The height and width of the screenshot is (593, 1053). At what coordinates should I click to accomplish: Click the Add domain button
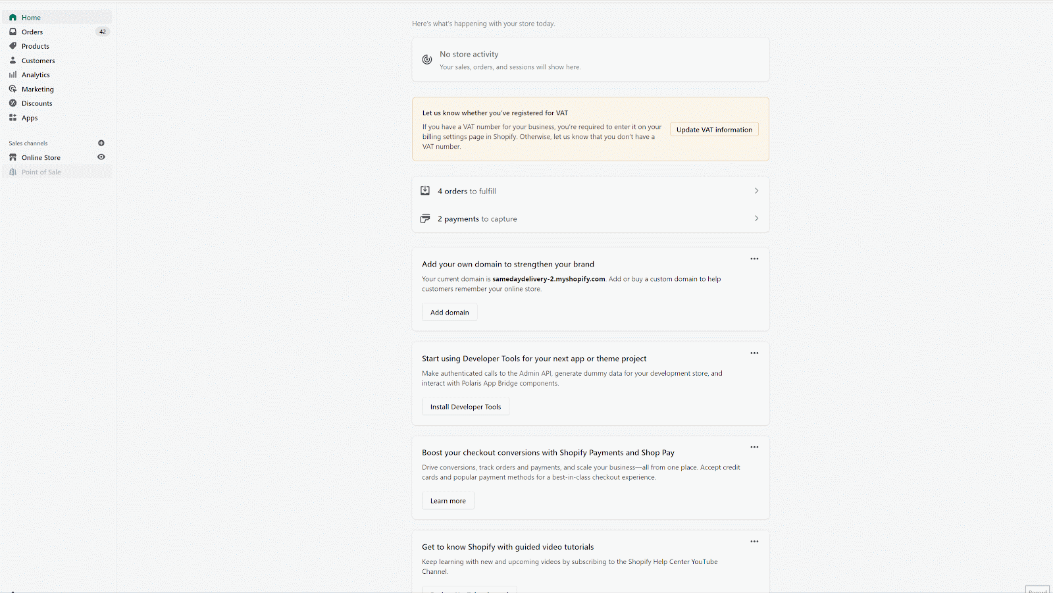click(449, 313)
